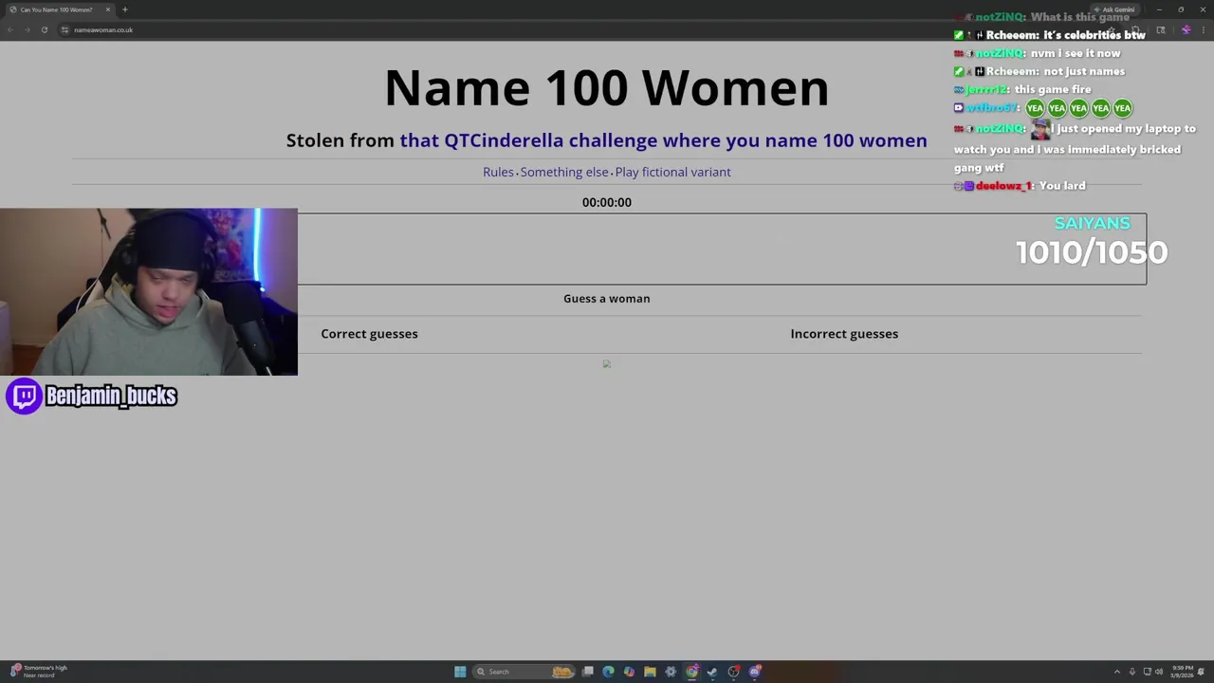Open the Copilot taskbar icon

click(629, 672)
